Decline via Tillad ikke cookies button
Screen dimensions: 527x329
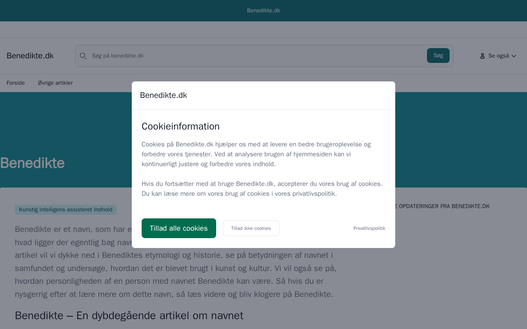(x=251, y=228)
